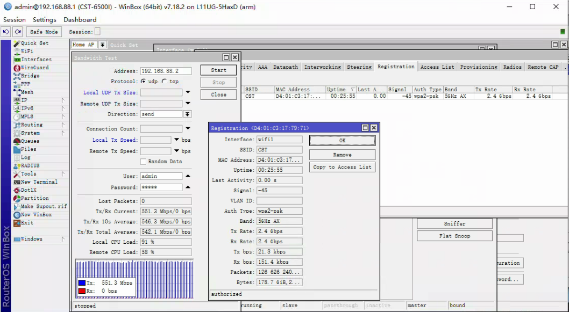
Task: Open the Direction dropdown
Action: (187, 114)
